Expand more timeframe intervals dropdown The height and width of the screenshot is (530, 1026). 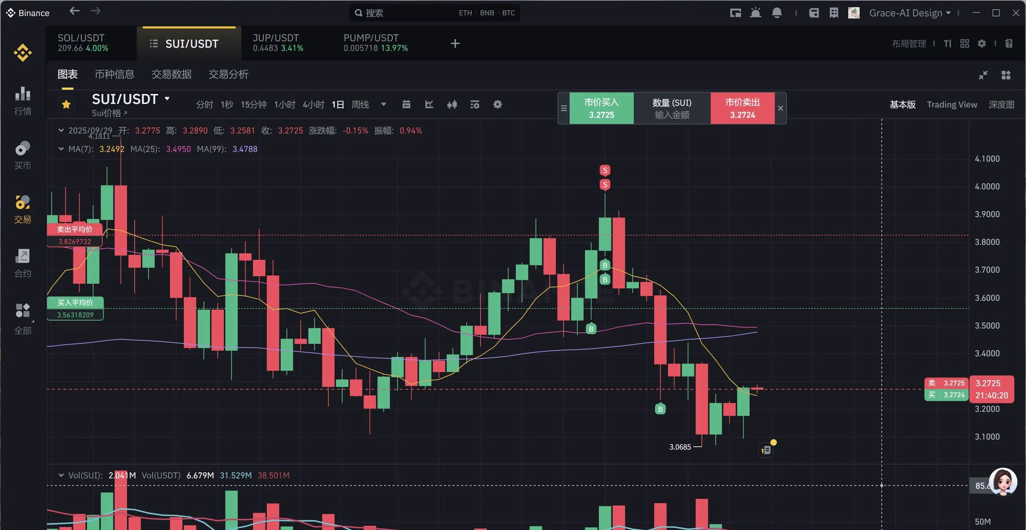(x=384, y=104)
